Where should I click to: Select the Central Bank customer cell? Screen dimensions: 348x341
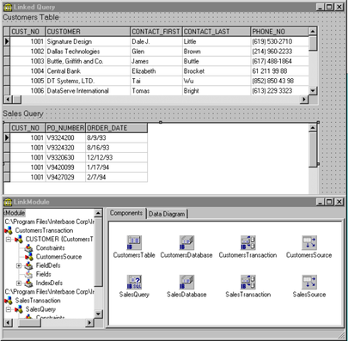[88, 71]
